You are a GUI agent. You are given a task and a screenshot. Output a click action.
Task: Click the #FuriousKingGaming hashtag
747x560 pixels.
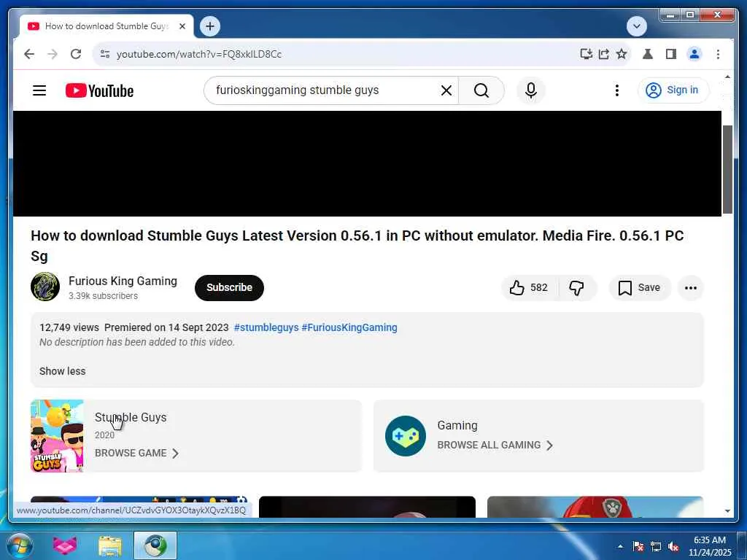tap(349, 327)
